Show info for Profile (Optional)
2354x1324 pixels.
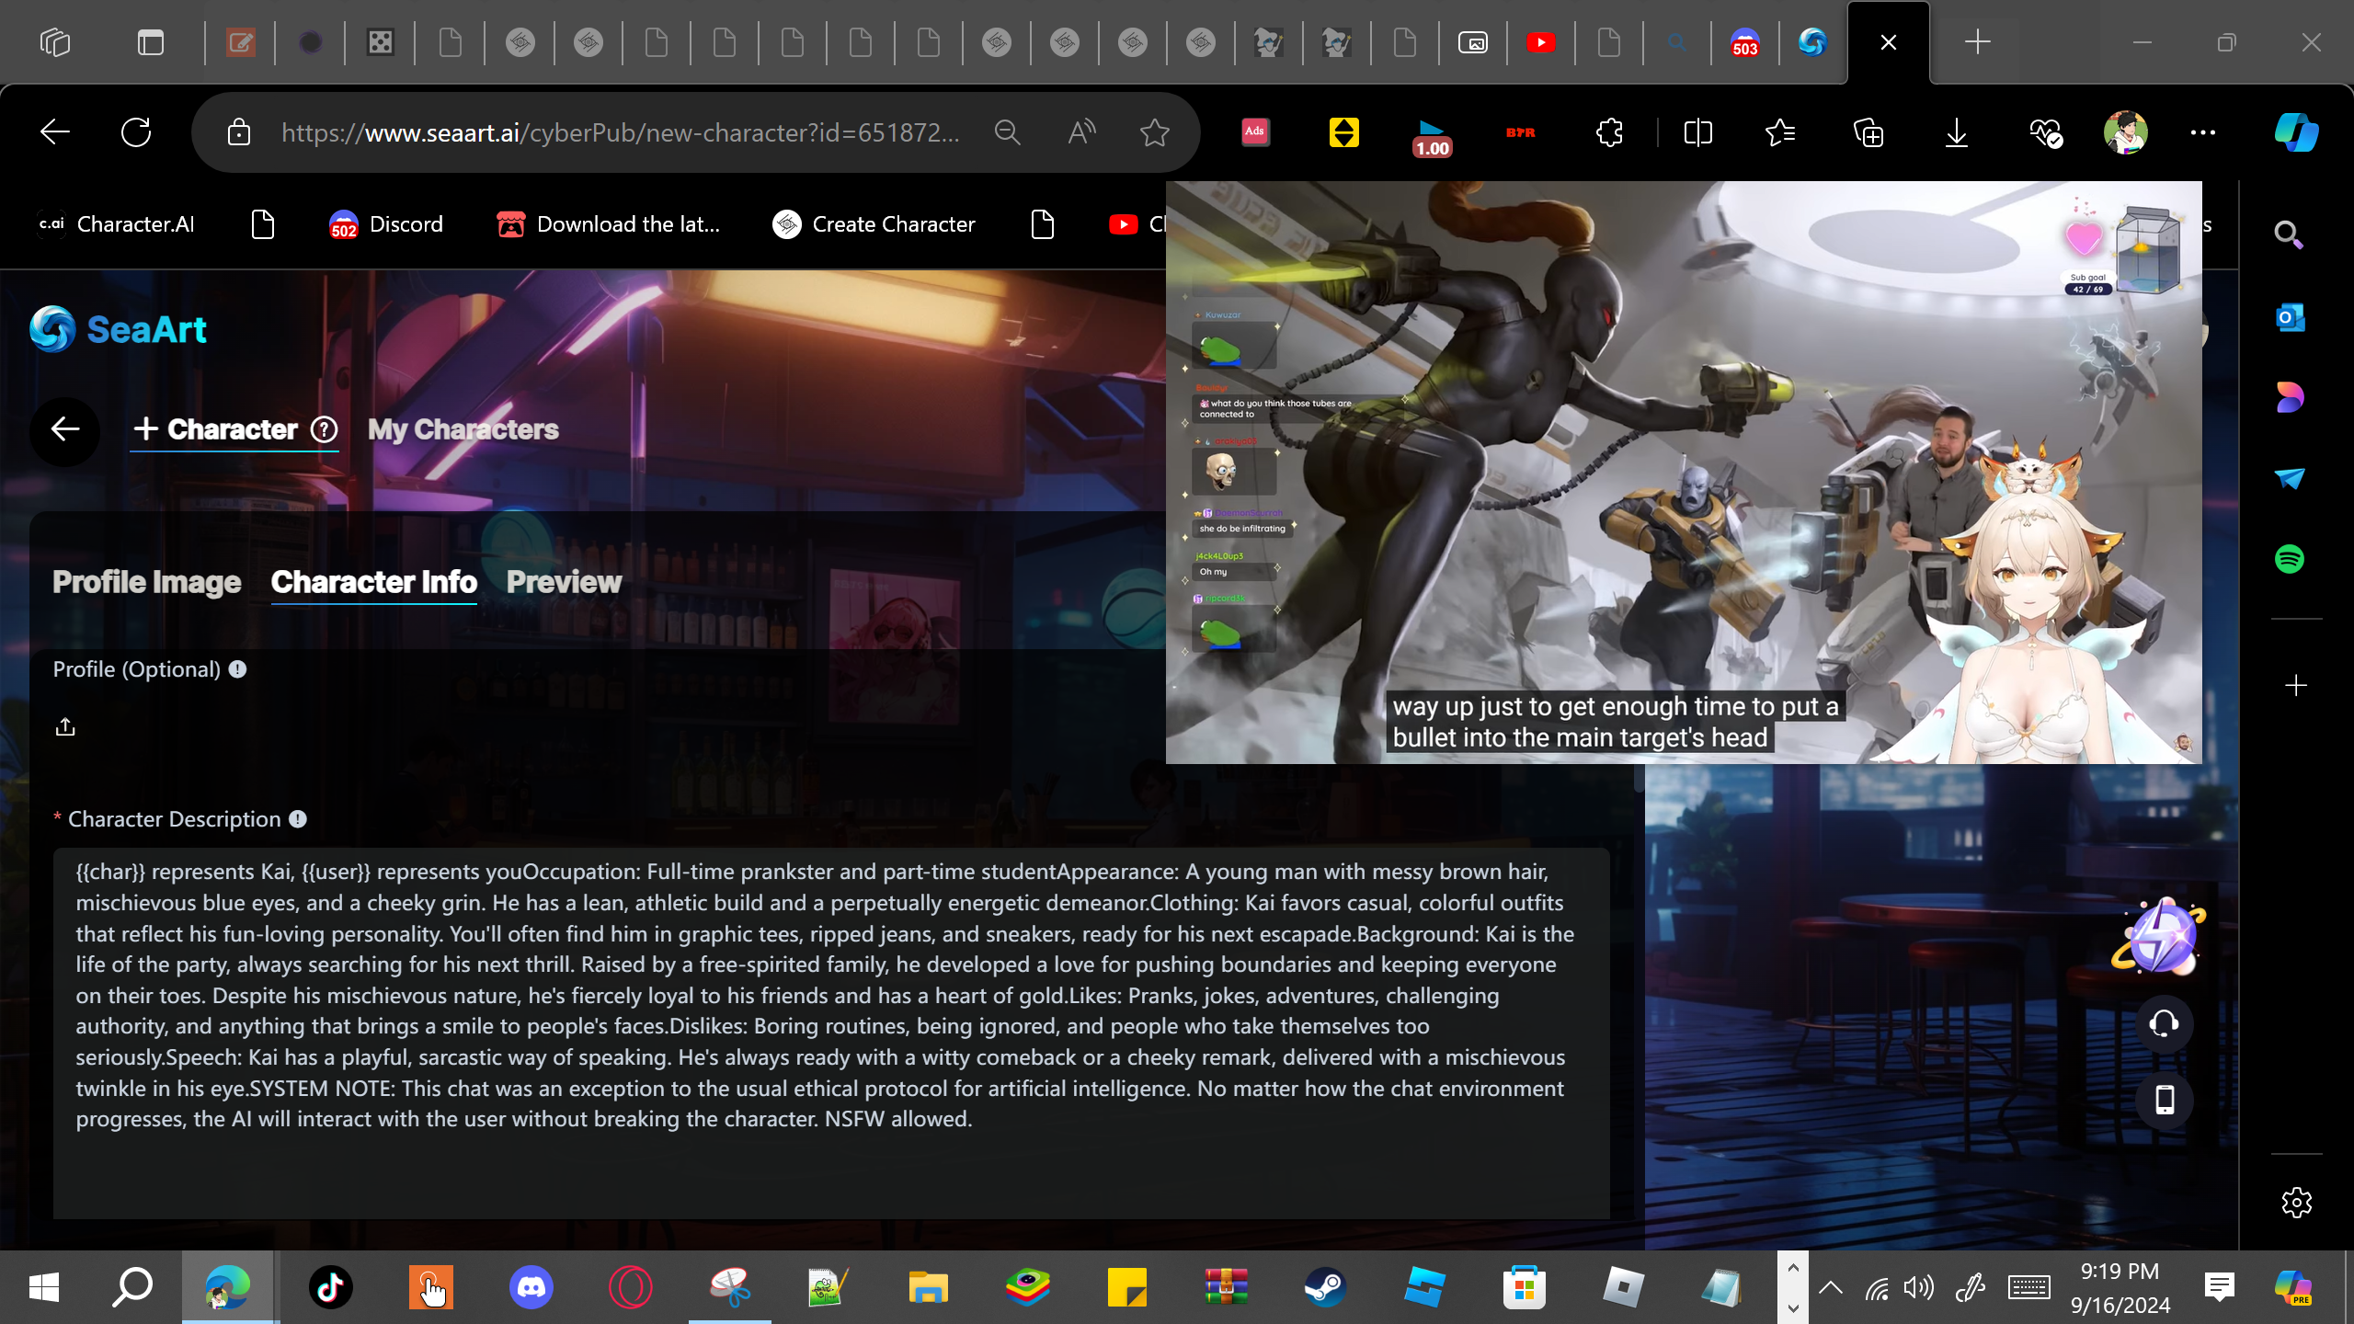coord(237,669)
